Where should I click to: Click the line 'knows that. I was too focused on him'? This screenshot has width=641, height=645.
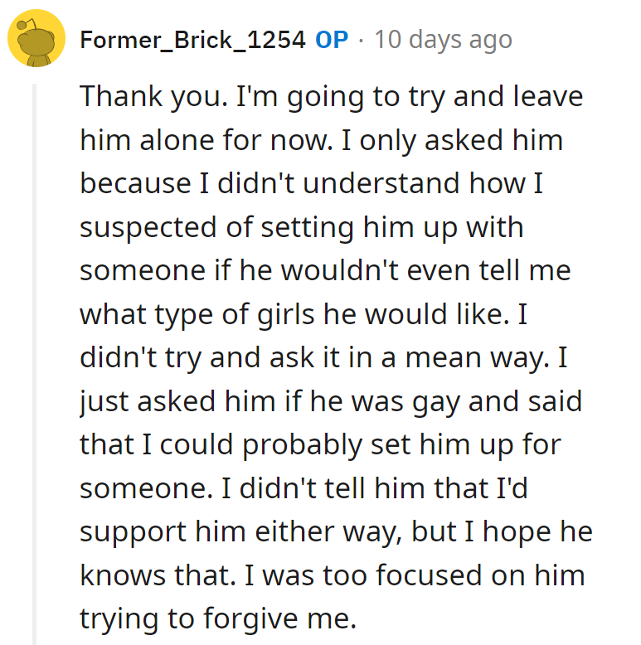point(333,575)
